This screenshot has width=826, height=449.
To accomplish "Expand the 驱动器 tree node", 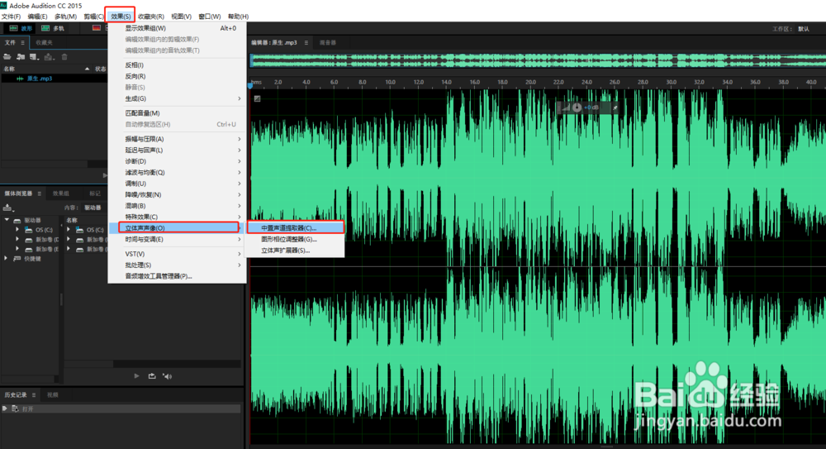I will (x=7, y=220).
